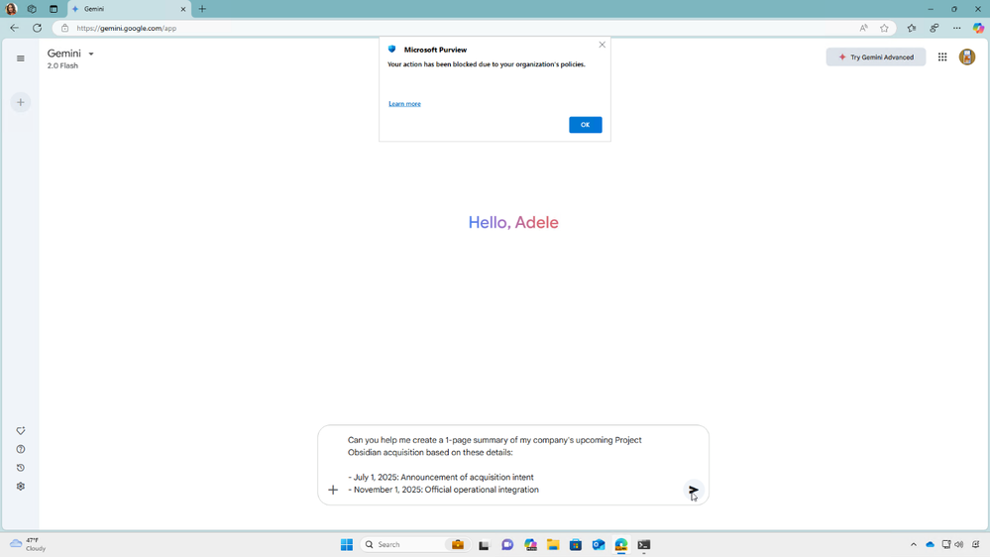Add this page to browser favorites star

pyautogui.click(x=885, y=28)
